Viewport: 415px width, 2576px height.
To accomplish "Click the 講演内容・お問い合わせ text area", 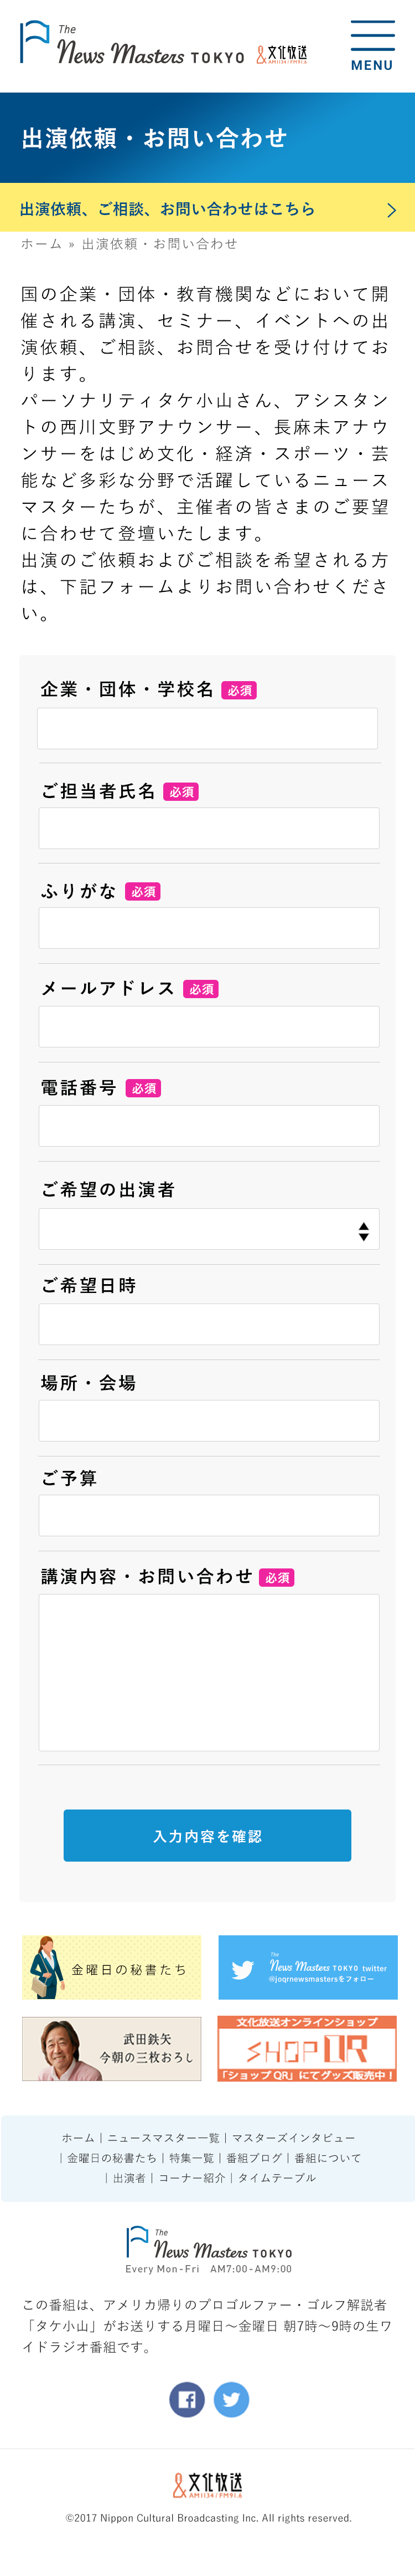I will coord(209,1672).
